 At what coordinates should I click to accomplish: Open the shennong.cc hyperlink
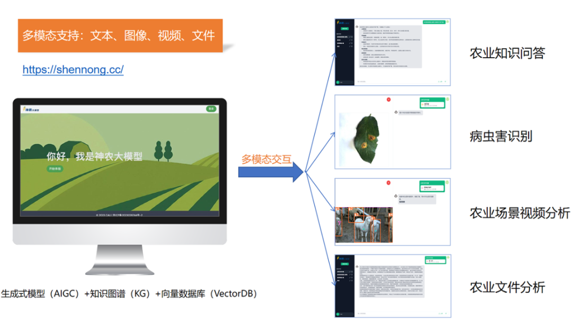tap(73, 69)
